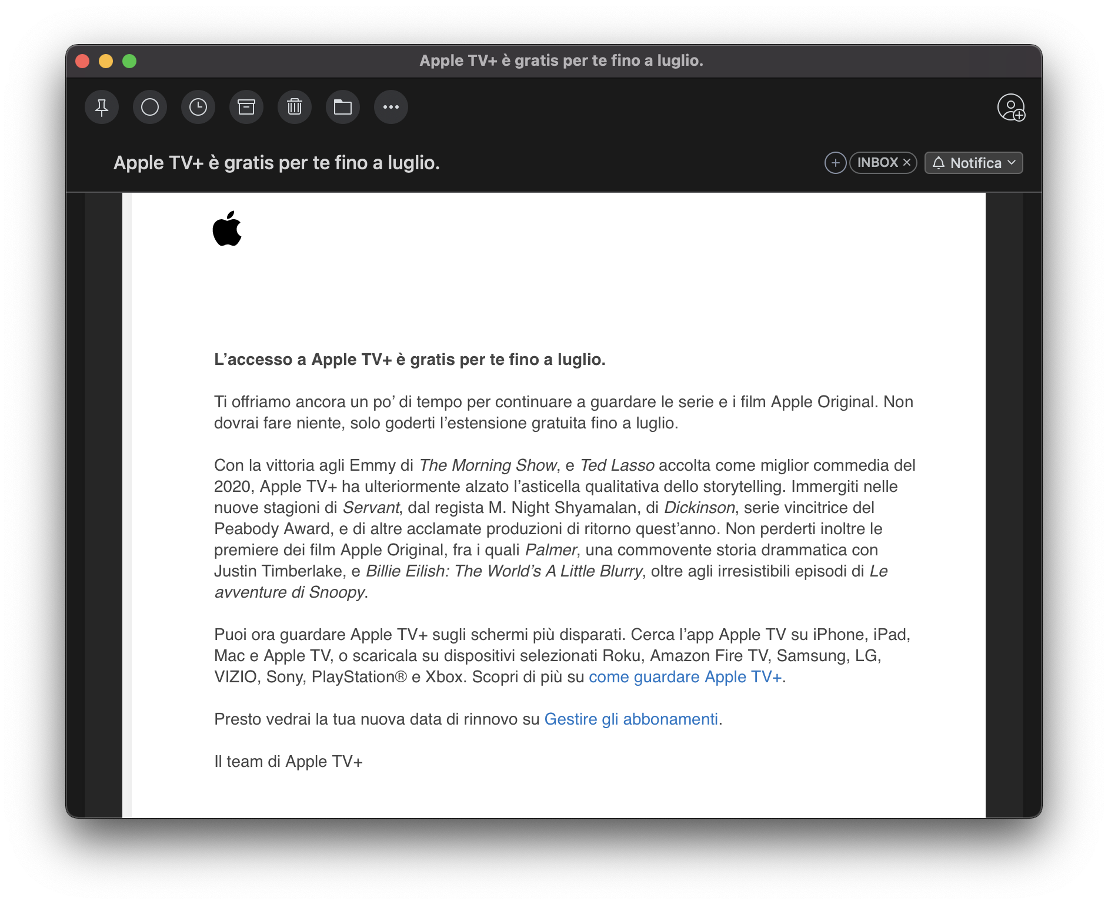Screen dimensions: 1108x905
Task: Close the window with the red button
Action: click(82, 61)
